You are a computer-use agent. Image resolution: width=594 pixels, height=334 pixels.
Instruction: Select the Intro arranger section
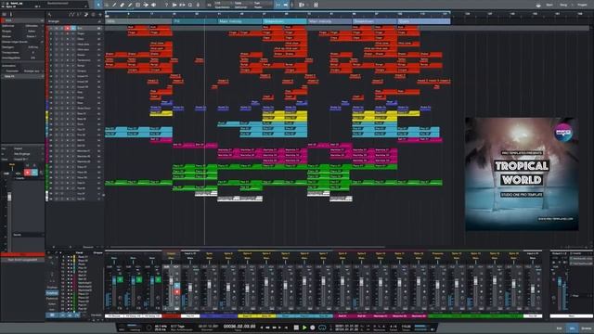tap(138, 21)
